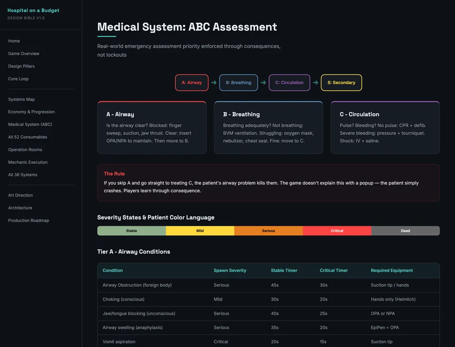The image size is (455, 347).
Task: Click the Hospital on a Budget title
Action: pos(33,10)
